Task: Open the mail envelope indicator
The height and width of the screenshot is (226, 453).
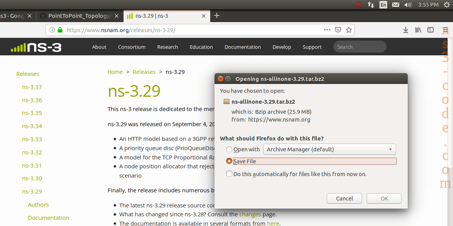Action: tap(396, 5)
